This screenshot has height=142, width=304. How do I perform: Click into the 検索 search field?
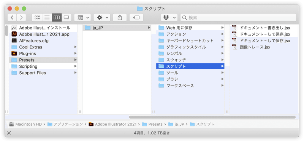[238, 17]
